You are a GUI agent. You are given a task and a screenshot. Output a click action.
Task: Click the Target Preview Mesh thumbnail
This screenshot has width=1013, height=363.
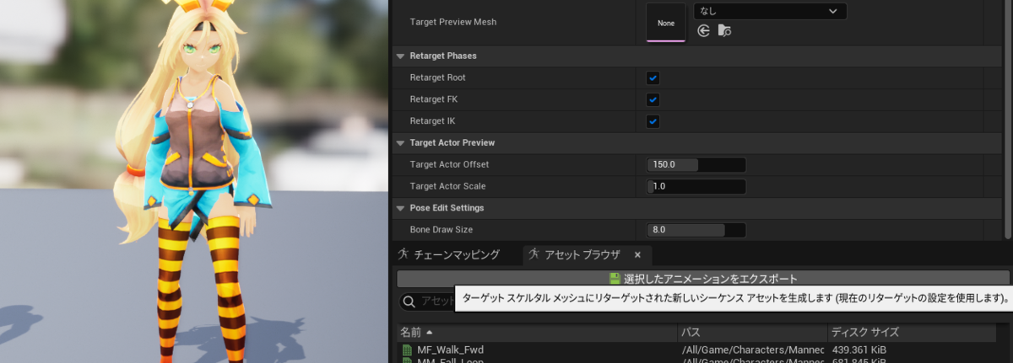(x=666, y=23)
